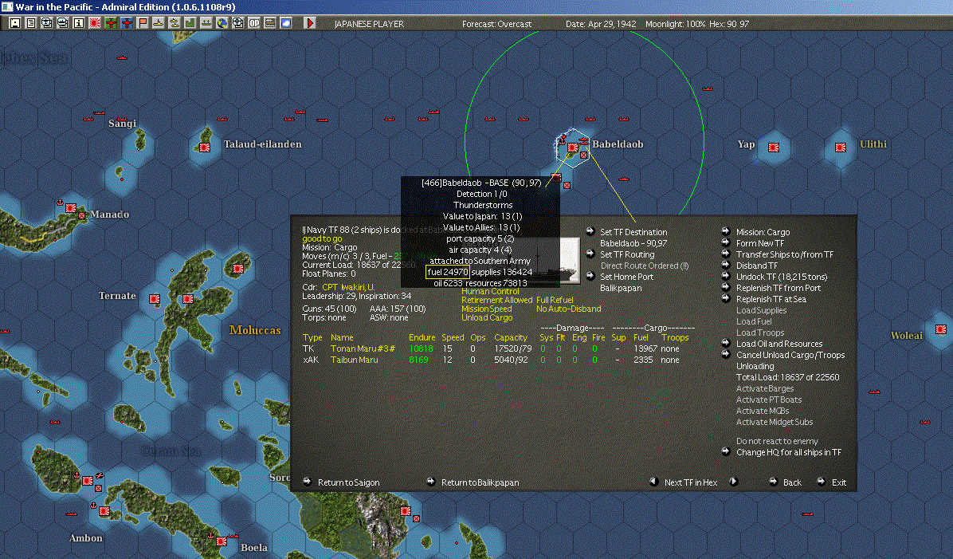The height and width of the screenshot is (559, 953).
Task: Click Replenish TF at Sea
Action: [x=771, y=299]
